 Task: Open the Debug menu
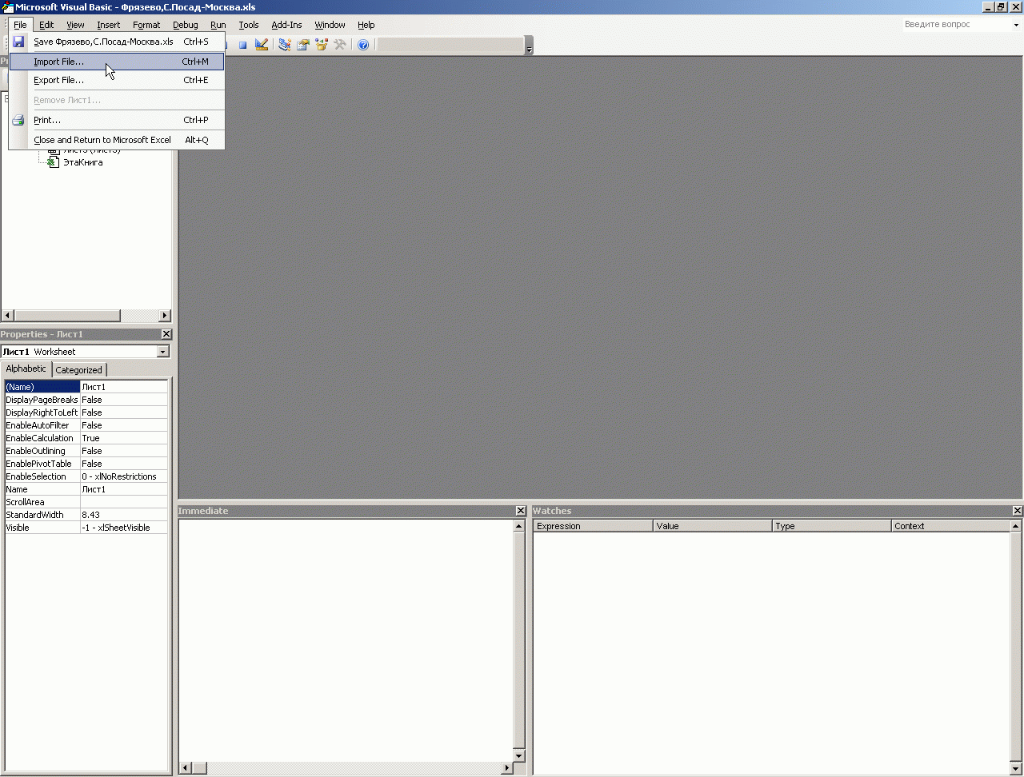click(x=186, y=25)
